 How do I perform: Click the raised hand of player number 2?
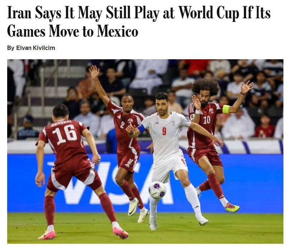tap(94, 72)
